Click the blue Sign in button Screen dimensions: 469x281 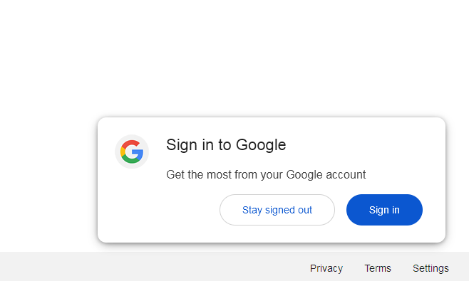pos(384,210)
